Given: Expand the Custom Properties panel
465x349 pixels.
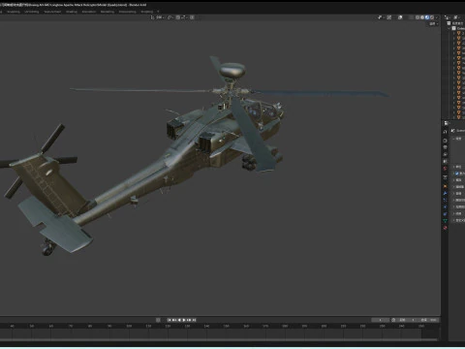Looking at the screenshot, I should pyautogui.click(x=453, y=220).
